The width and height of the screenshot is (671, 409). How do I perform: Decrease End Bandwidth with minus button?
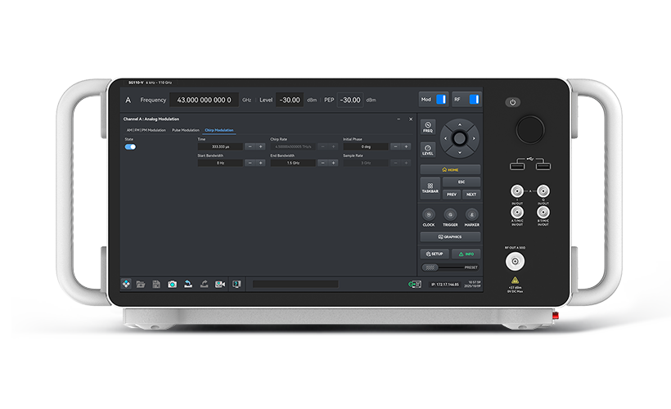tap(322, 163)
